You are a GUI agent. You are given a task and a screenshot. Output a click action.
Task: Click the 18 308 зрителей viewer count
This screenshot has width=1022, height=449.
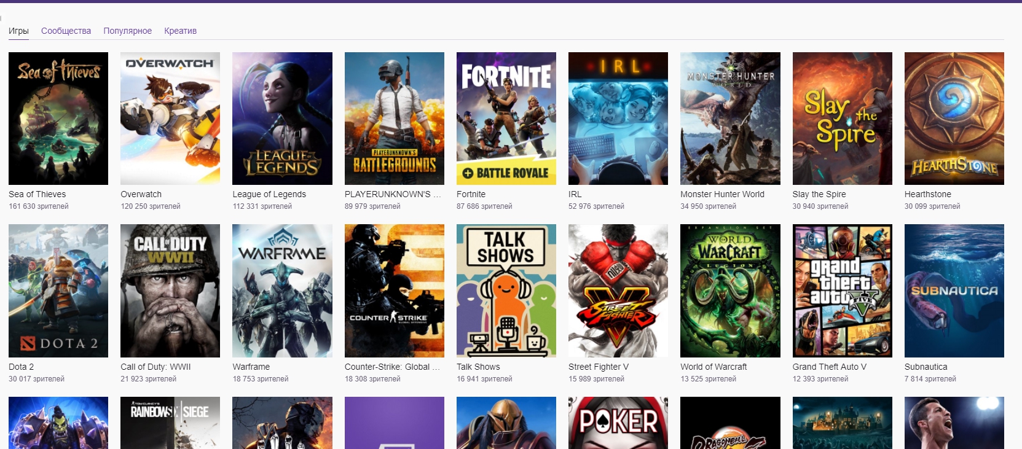pyautogui.click(x=372, y=379)
